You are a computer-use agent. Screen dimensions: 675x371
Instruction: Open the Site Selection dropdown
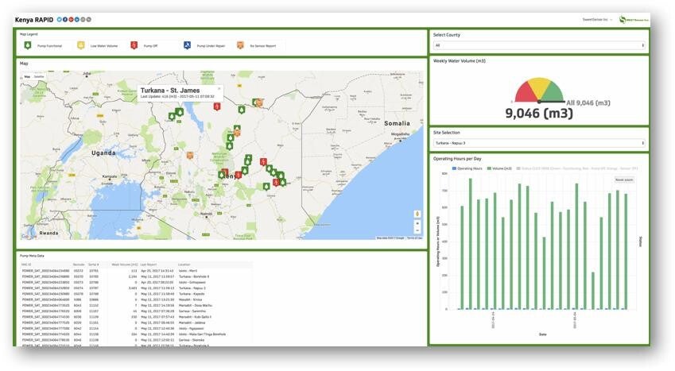coord(538,143)
